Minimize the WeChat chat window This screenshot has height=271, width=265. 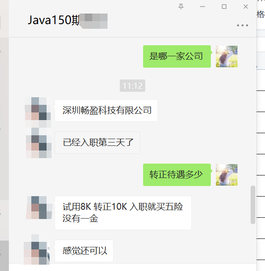coord(202,7)
